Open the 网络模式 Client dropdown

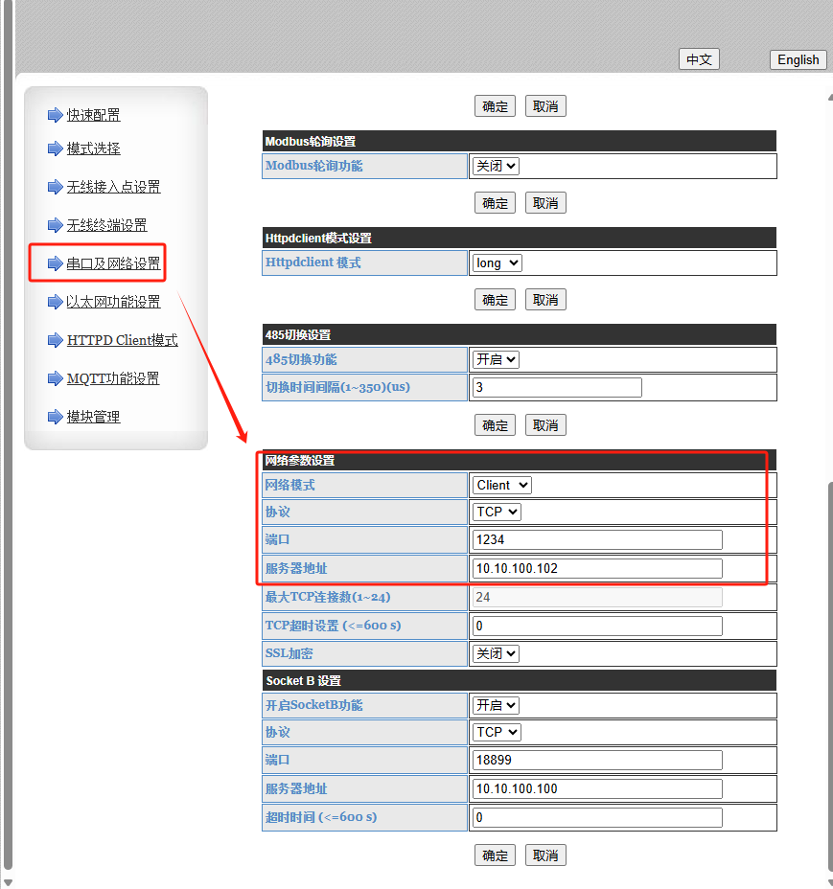point(501,485)
